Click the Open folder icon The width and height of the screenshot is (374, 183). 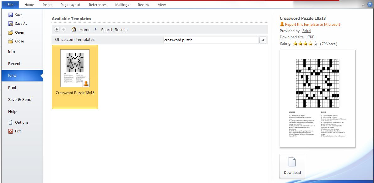pos(10,32)
